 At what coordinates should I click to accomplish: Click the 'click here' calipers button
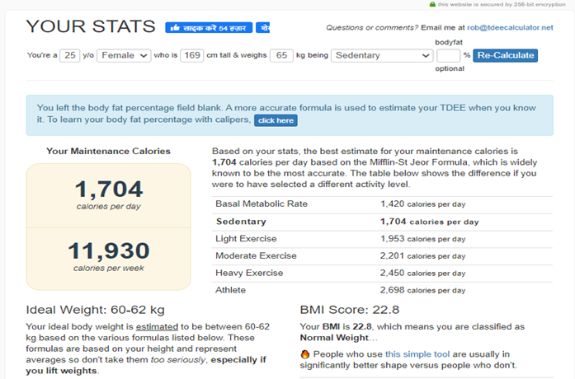pyautogui.click(x=275, y=120)
